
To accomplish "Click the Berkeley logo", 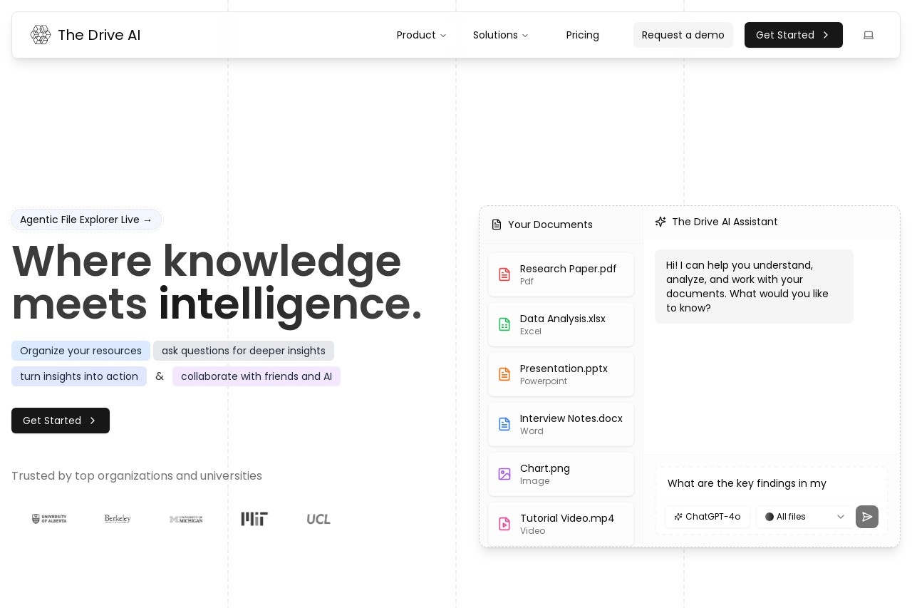I will [x=118, y=519].
